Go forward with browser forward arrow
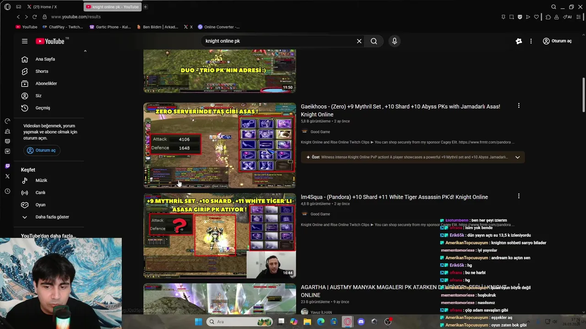The width and height of the screenshot is (586, 329). click(26, 17)
